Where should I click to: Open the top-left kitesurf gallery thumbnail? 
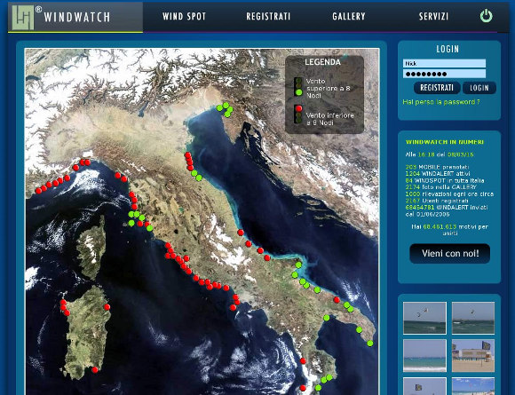424,318
